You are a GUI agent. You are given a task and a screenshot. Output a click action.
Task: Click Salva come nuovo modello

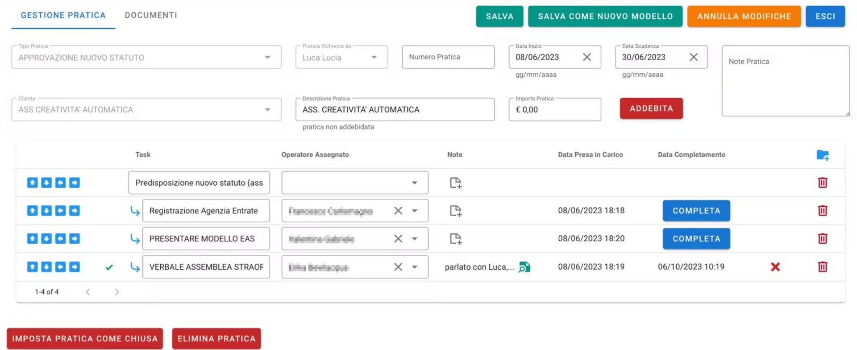pos(605,17)
